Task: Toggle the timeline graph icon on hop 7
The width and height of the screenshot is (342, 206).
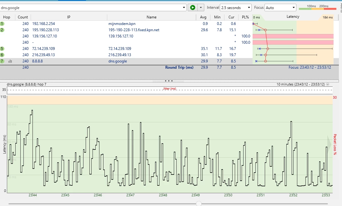Action: [10, 61]
